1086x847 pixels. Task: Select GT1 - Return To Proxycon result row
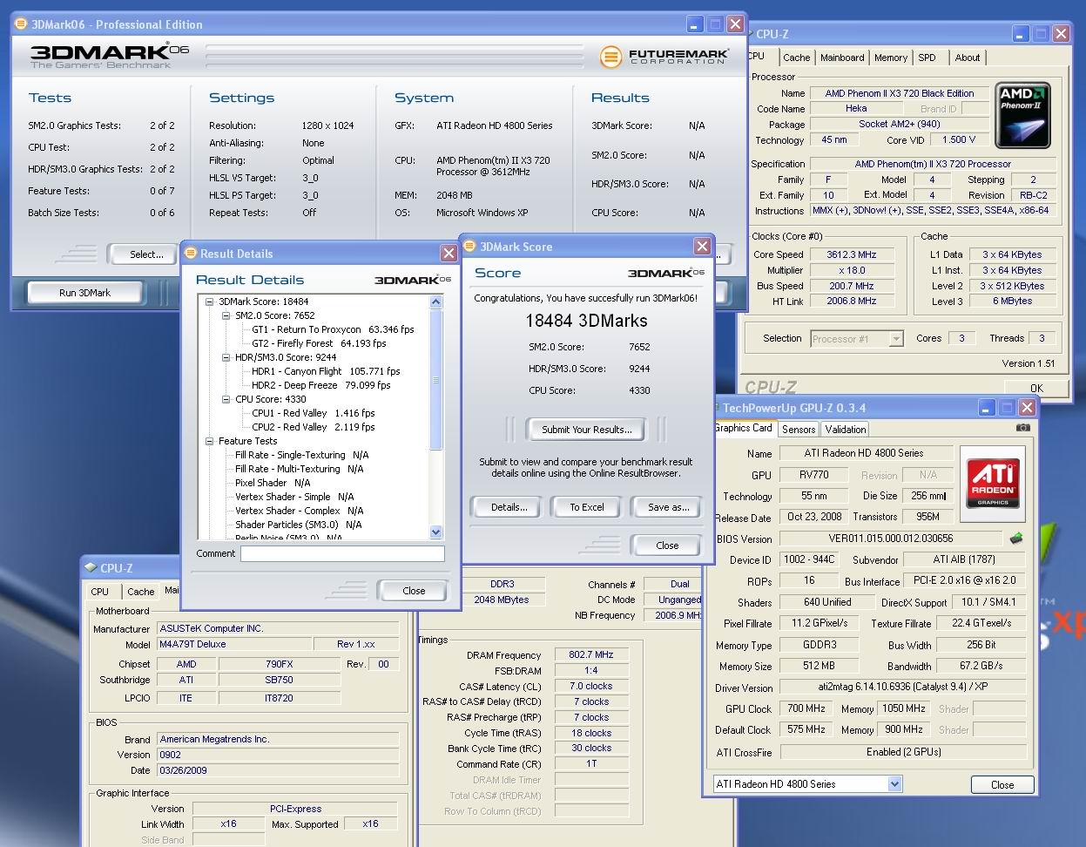(x=333, y=329)
